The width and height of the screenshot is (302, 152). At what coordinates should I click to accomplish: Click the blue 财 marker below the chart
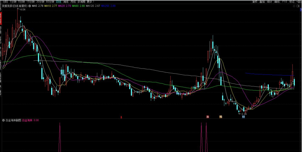point(243,117)
